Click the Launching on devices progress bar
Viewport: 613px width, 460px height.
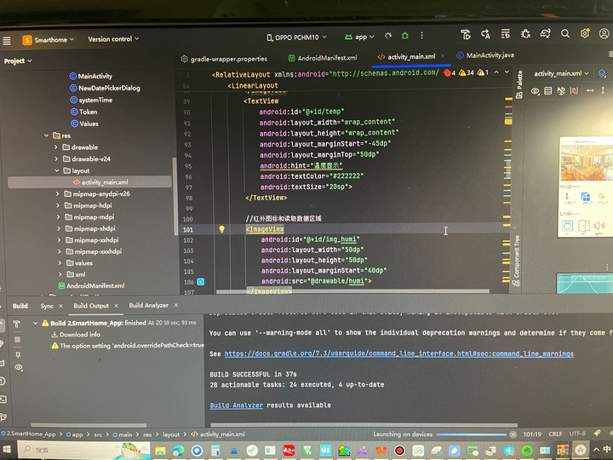(471, 434)
